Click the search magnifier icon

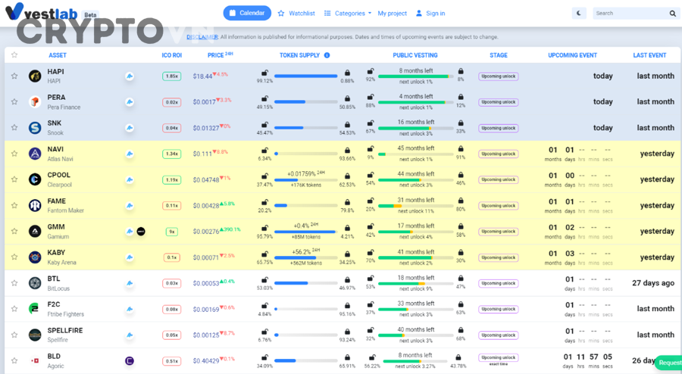point(672,14)
